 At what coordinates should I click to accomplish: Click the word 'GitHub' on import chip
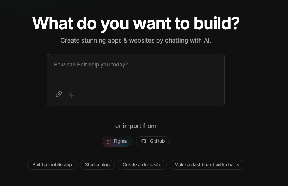pyautogui.click(x=157, y=141)
